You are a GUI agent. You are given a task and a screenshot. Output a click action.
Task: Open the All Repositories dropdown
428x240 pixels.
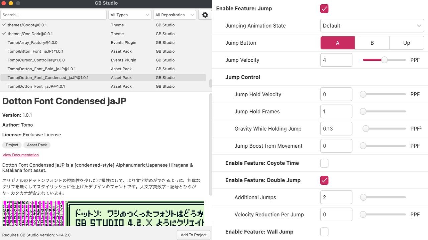click(x=175, y=15)
